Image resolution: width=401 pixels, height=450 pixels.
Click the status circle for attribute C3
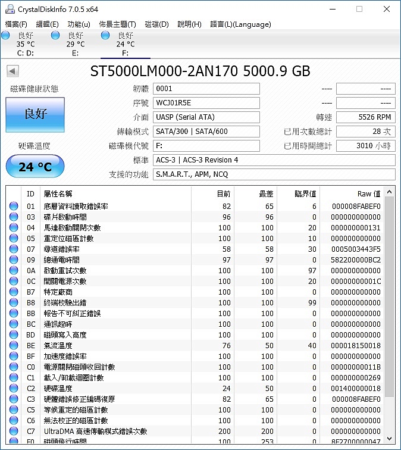pyautogui.click(x=14, y=399)
